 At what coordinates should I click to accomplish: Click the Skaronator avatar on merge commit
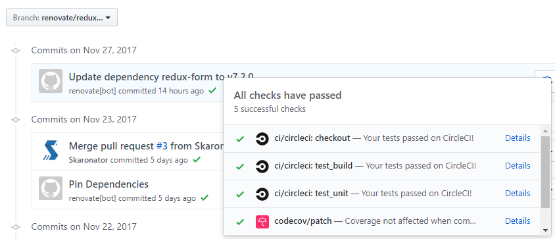[51, 150]
